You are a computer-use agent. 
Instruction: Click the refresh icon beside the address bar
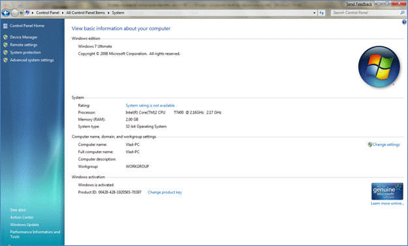(x=322, y=13)
